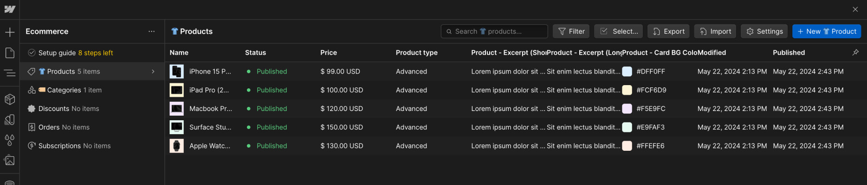Open the Webflow logo menu
Screen dimensions: 867x185
(x=10, y=9)
